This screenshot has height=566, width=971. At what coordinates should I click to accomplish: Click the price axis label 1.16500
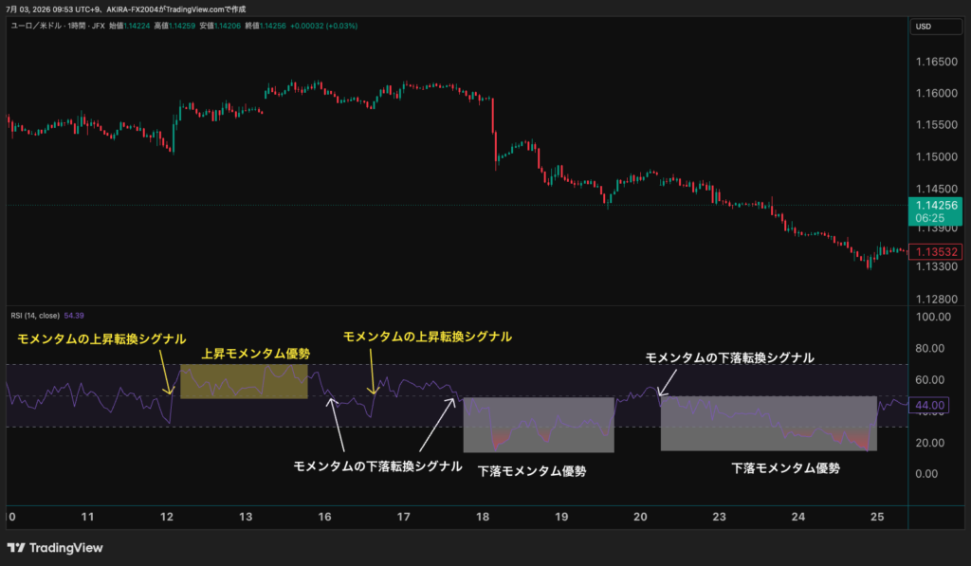tap(936, 62)
